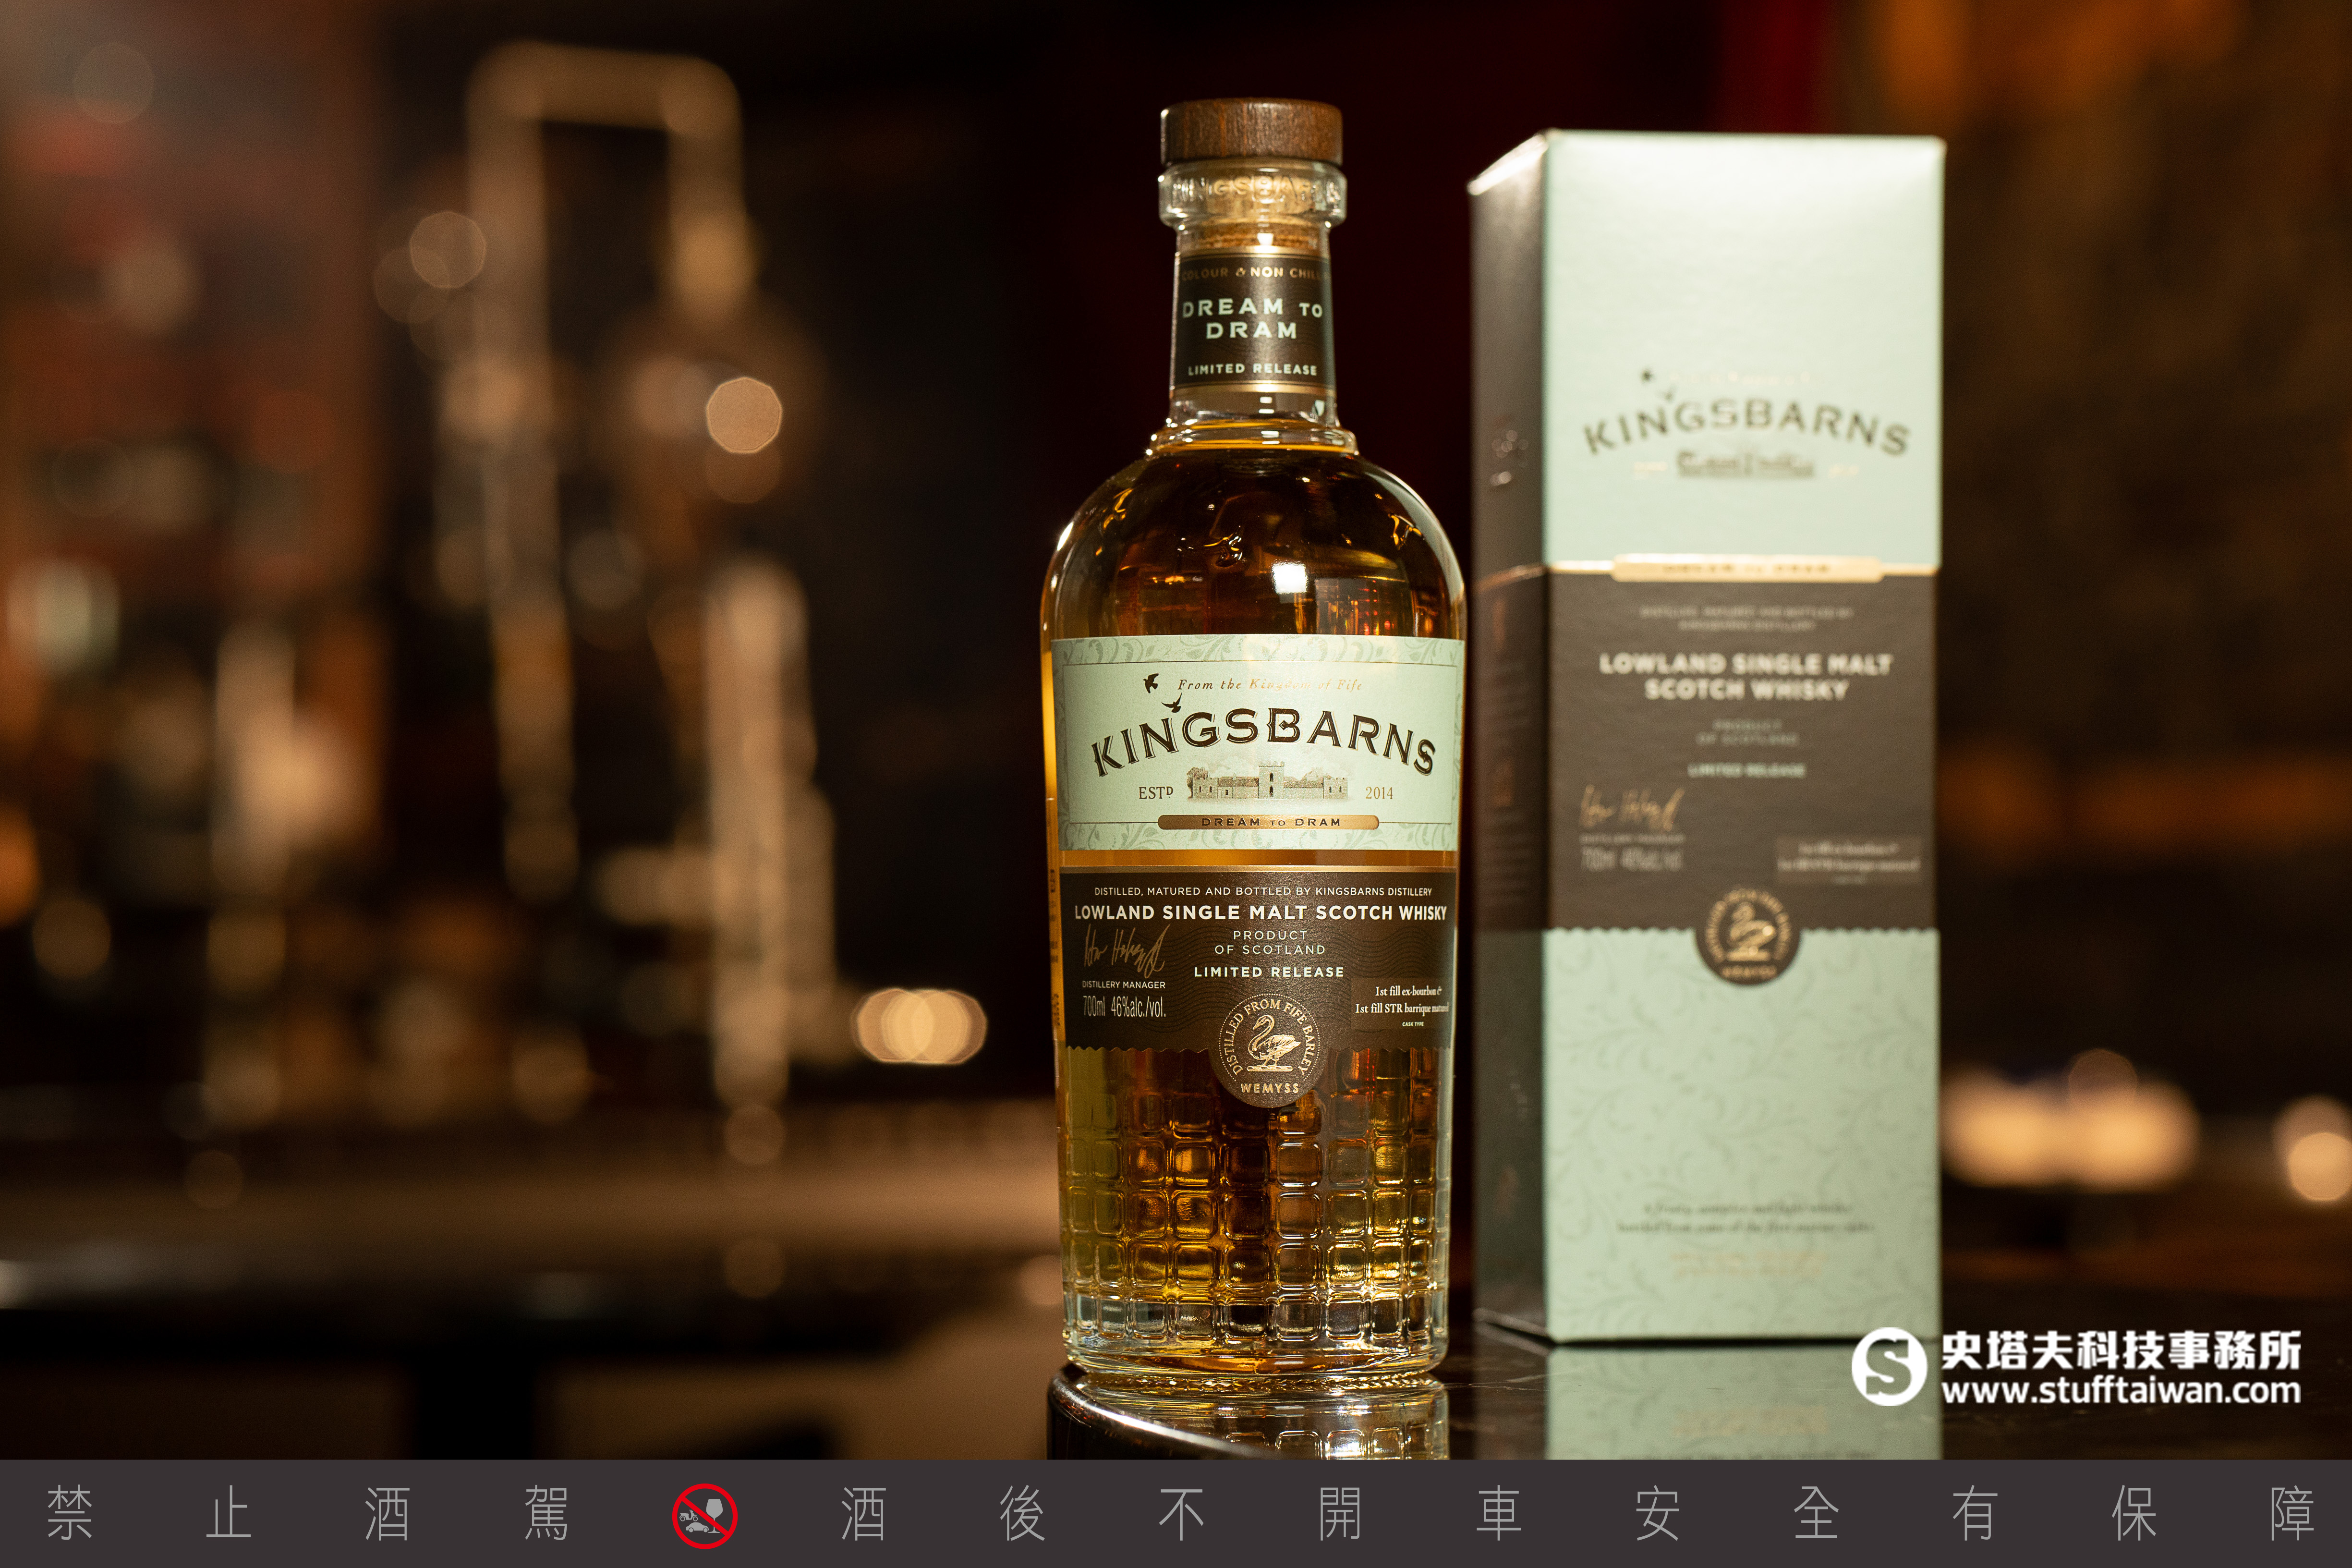The width and height of the screenshot is (2352, 1568).
Task: Click the wooden cork stopper of the bottle
Action: [x=1251, y=132]
